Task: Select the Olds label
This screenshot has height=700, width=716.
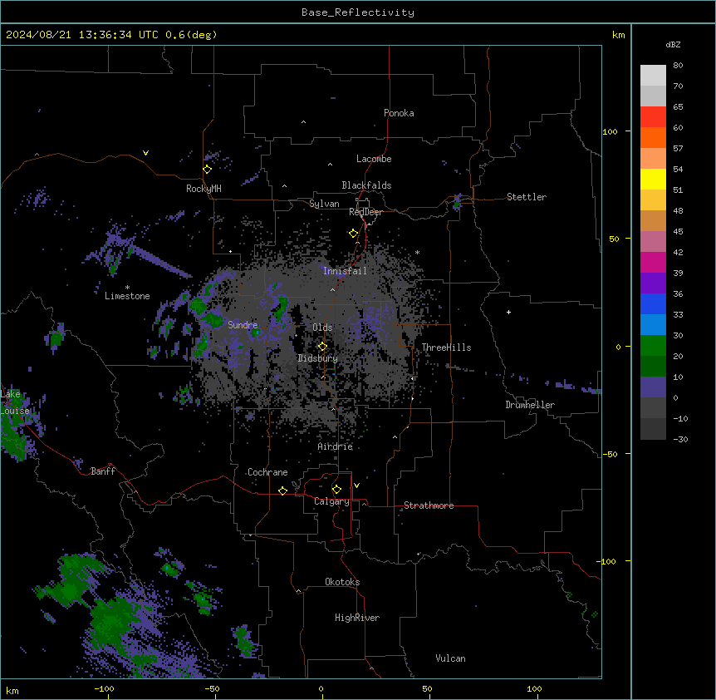Action: point(322,328)
